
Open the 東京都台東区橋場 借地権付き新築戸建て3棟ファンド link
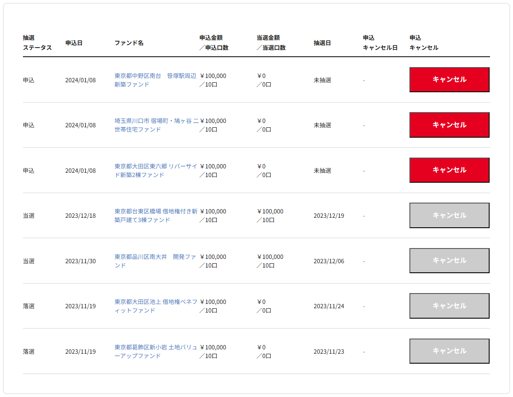click(156, 216)
